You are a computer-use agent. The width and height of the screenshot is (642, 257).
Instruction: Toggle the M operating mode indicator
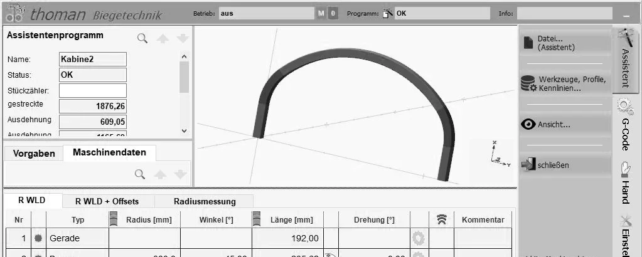coord(321,13)
